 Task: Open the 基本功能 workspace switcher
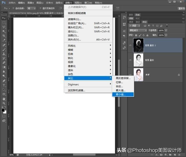click(x=181, y=8)
